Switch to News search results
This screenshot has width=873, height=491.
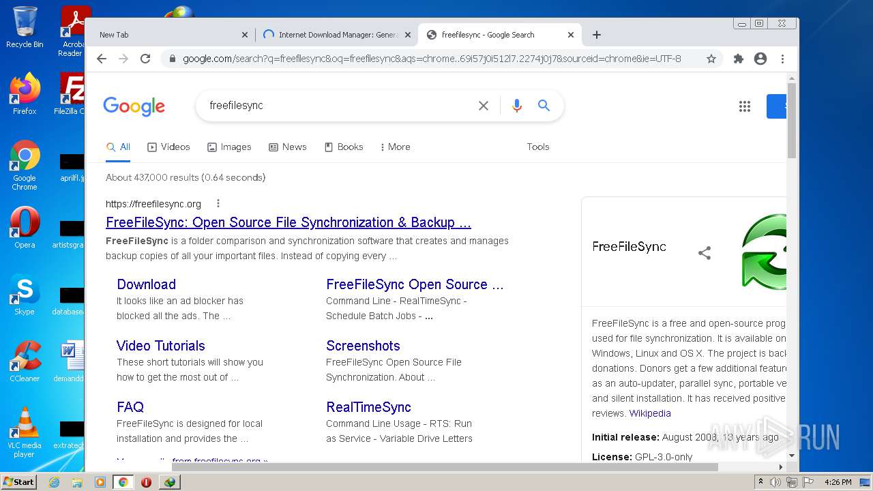point(287,147)
